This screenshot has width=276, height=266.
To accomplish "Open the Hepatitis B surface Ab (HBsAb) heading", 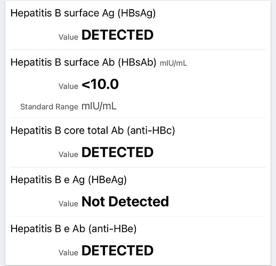I will coord(83,63).
